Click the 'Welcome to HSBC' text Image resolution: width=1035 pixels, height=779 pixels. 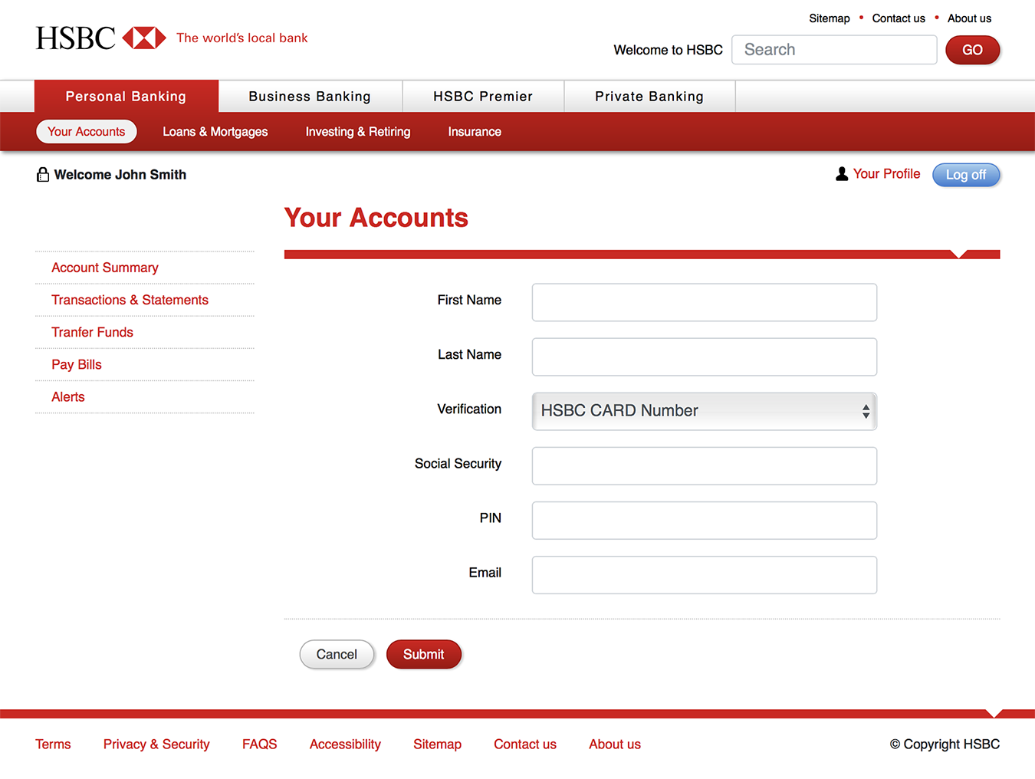point(669,50)
